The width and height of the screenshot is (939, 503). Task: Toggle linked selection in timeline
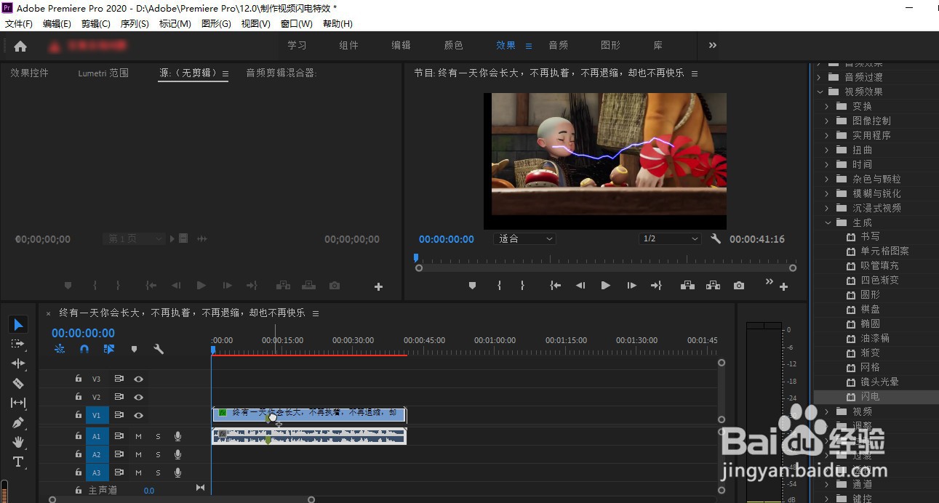click(109, 349)
